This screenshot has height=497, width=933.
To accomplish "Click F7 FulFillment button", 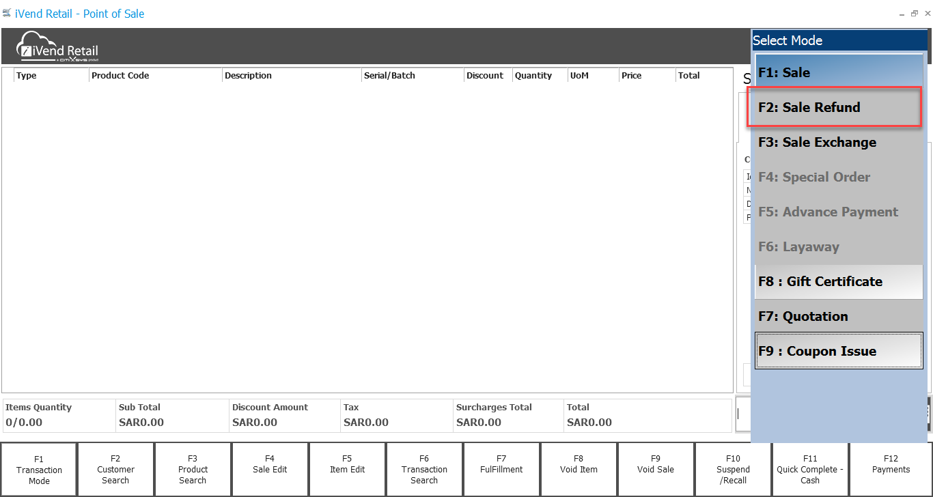I will point(502,470).
